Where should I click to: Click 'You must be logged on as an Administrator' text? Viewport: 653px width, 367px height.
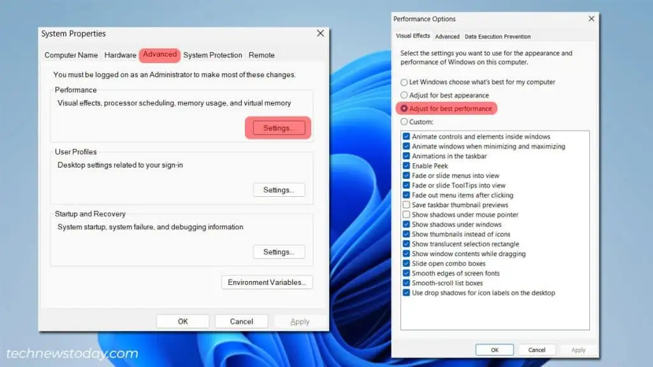click(x=175, y=75)
